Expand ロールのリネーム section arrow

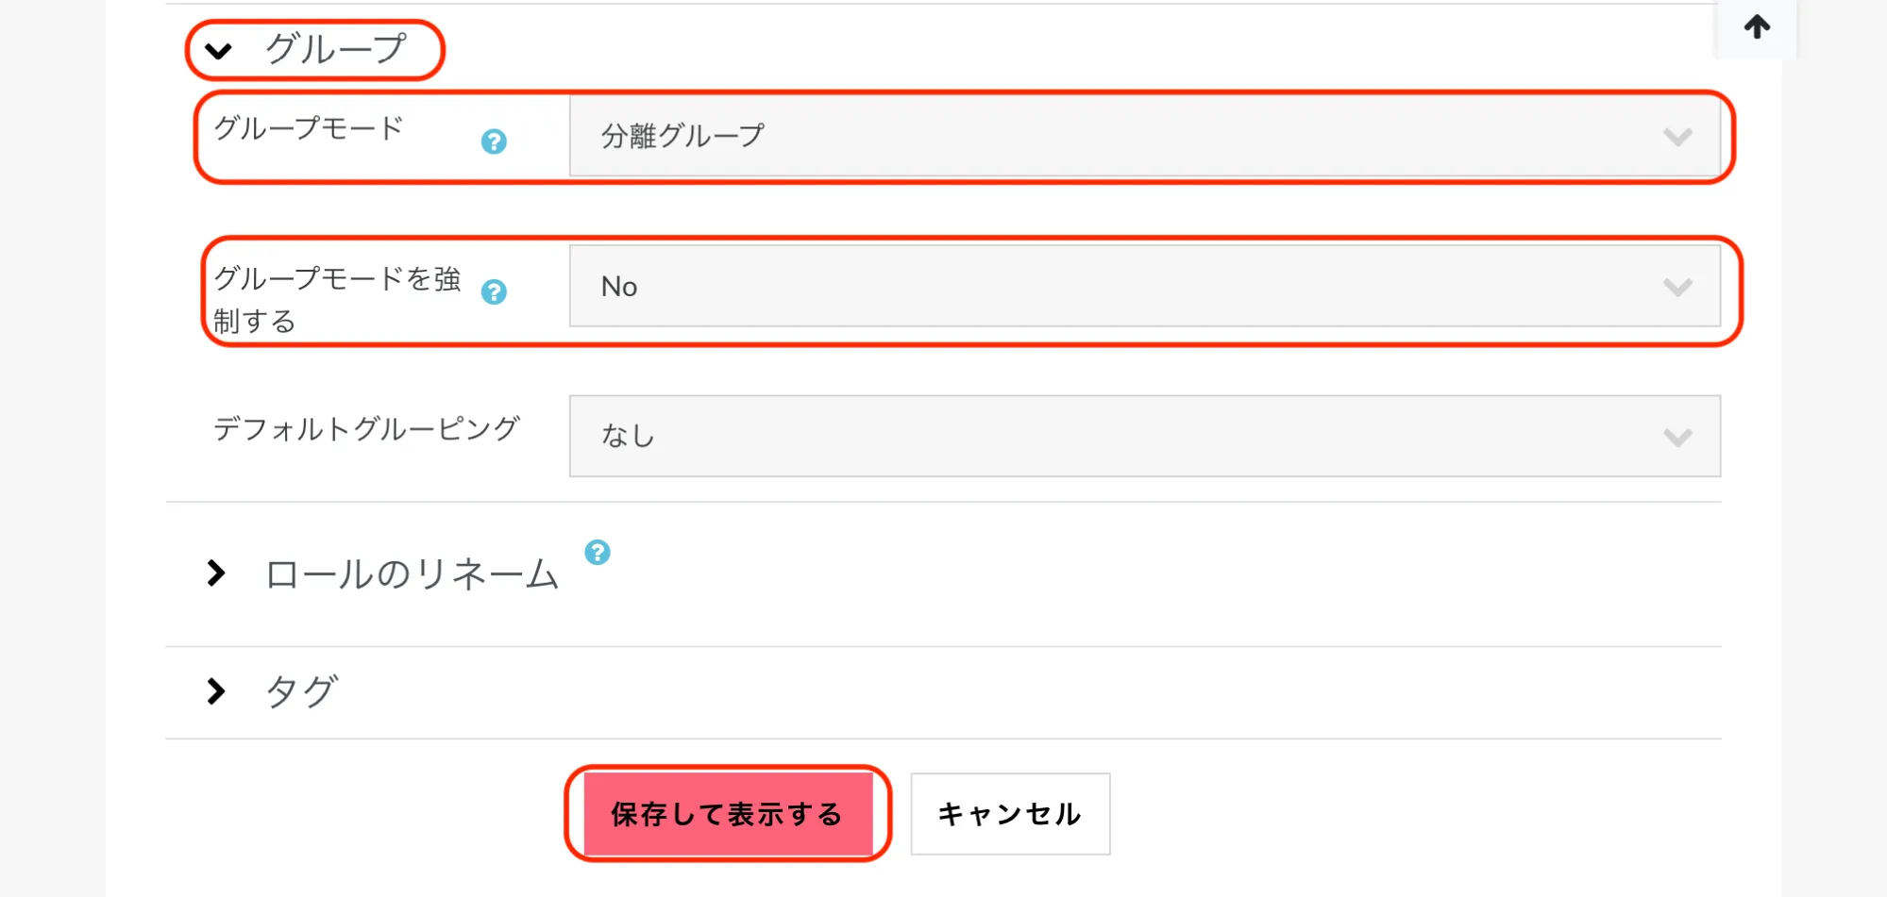(x=216, y=573)
